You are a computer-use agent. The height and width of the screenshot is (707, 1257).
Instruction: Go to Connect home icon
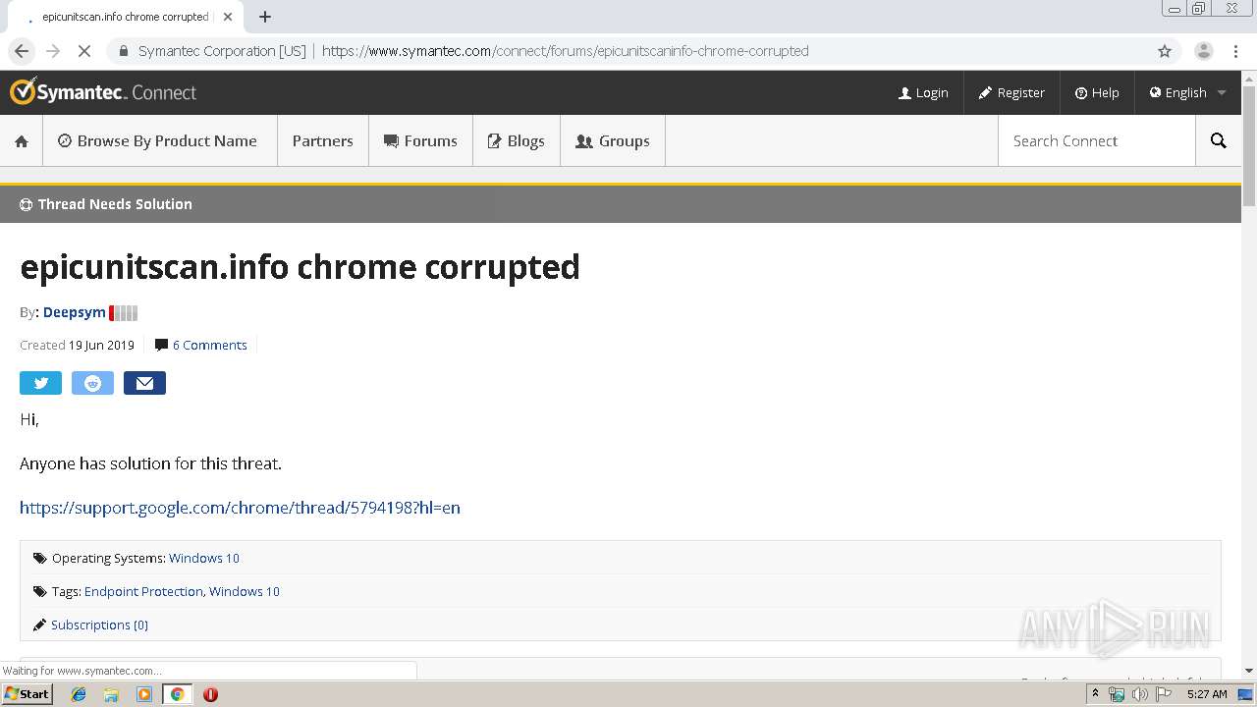22,141
